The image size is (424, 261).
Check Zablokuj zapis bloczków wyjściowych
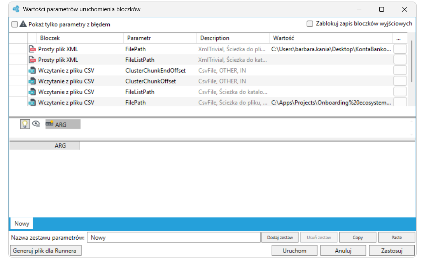(x=310, y=24)
